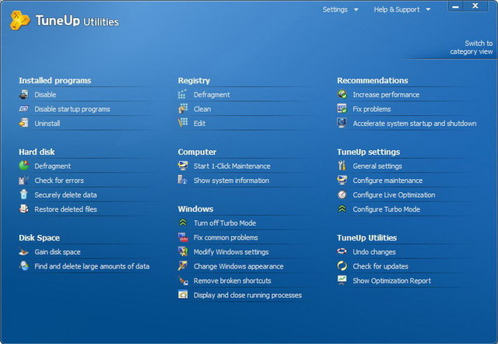The image size is (498, 344).
Task: Click the Configure Live Optimization icon
Action: (x=342, y=195)
